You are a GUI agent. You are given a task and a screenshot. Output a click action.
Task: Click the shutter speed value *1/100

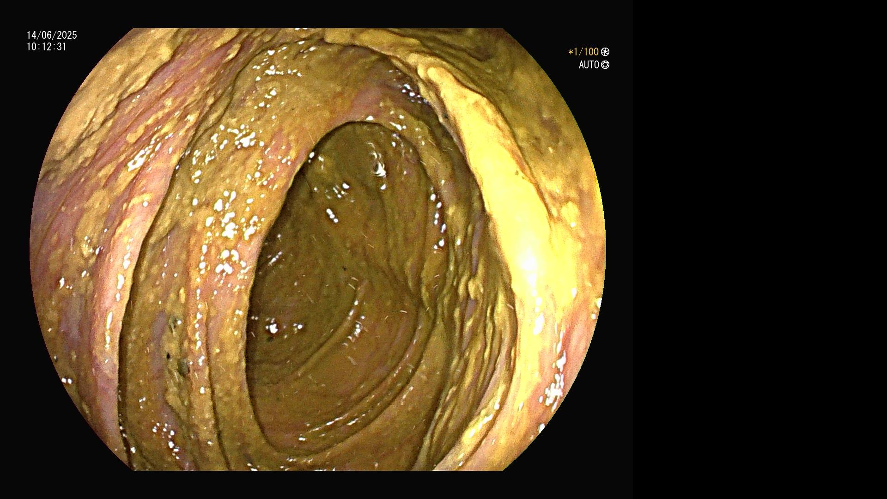[583, 52]
